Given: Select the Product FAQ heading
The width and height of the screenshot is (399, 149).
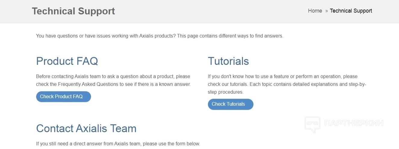Looking at the screenshot, I should pos(67,61).
